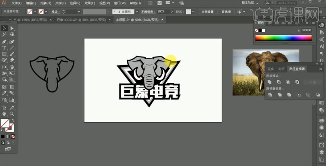The width and height of the screenshot is (326, 166).
Task: Open stroke weight dropdown
Action: (79, 12)
